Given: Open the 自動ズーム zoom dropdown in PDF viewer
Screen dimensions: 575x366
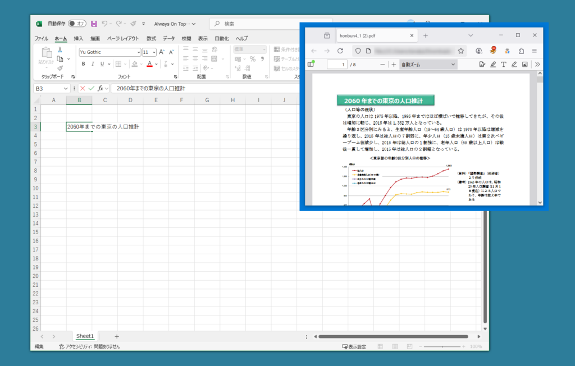Looking at the screenshot, I should [427, 65].
